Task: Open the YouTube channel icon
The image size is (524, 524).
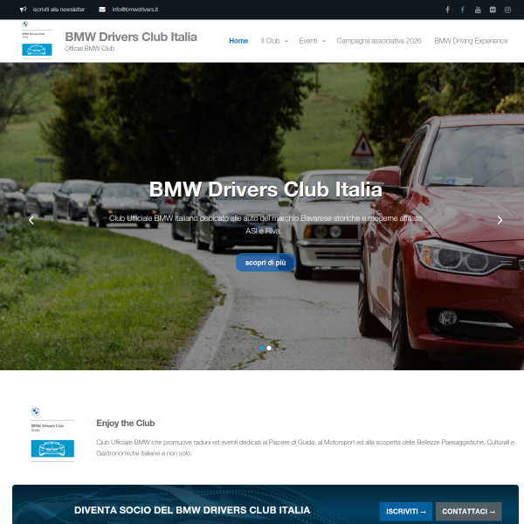Action: point(478,10)
